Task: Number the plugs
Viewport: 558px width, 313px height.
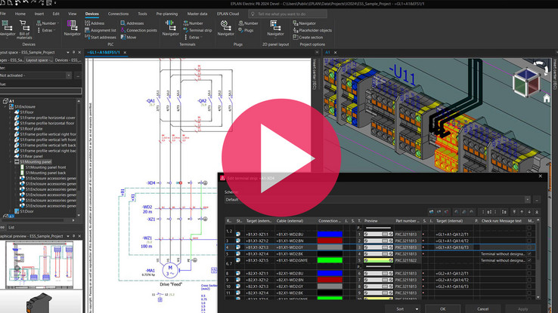Action: (x=248, y=23)
